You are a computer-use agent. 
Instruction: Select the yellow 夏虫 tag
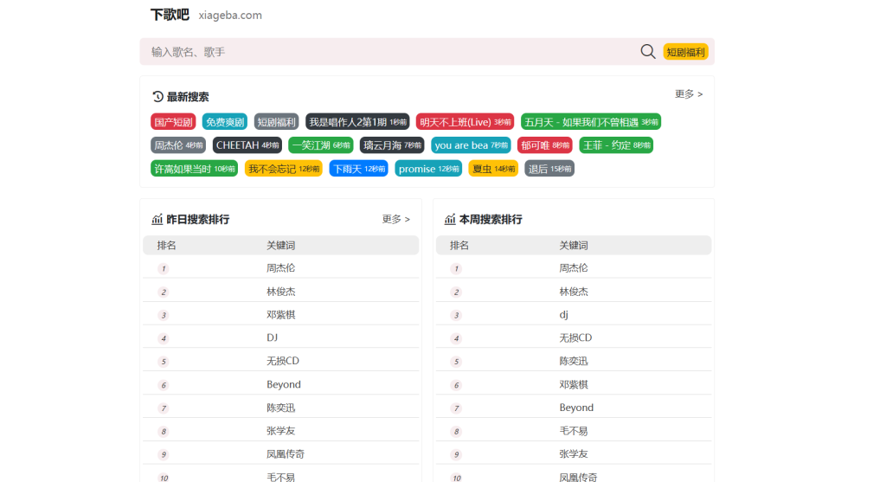(493, 169)
